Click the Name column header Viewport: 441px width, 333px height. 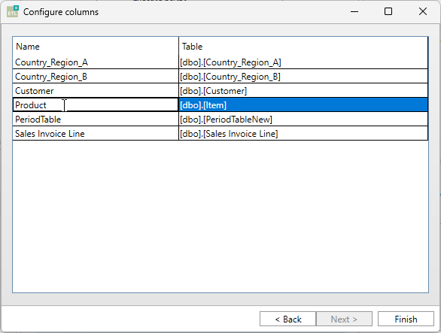point(96,46)
